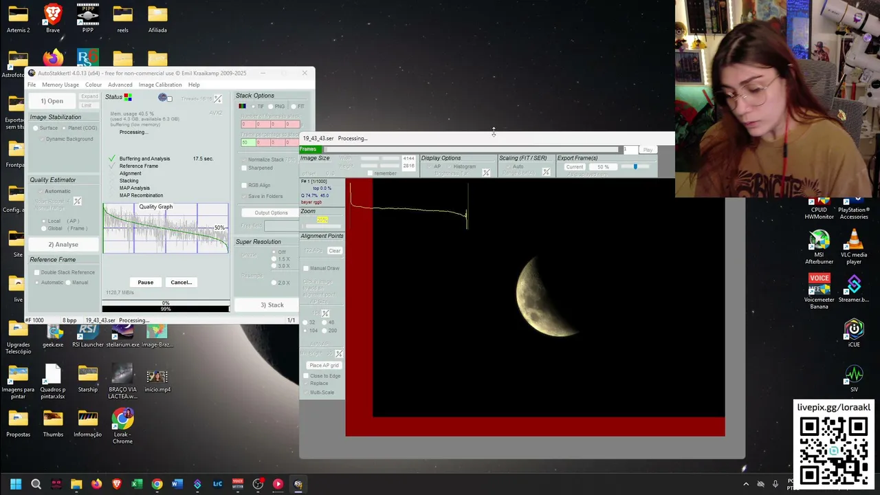Enable the Sharpened checkbox

(x=244, y=168)
